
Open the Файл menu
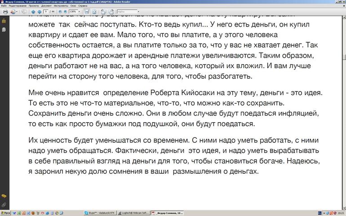click(4, 6)
